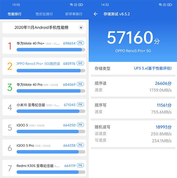The width and height of the screenshot is (177, 178).
Task: Tap GO badge for OPPO Reno5 Pro+
Action: click(x=80, y=63)
